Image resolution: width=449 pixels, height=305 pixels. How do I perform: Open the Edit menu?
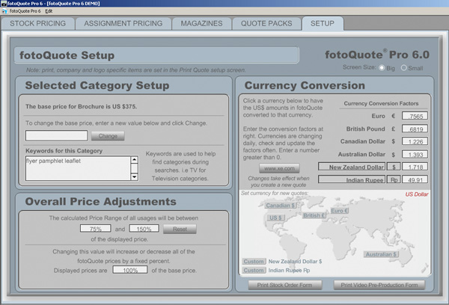pyautogui.click(x=49, y=12)
